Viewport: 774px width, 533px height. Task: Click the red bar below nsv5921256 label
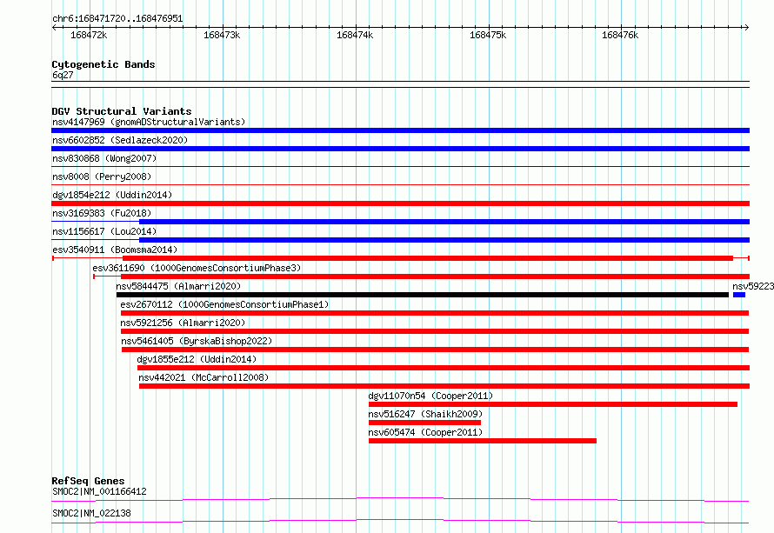point(435,331)
